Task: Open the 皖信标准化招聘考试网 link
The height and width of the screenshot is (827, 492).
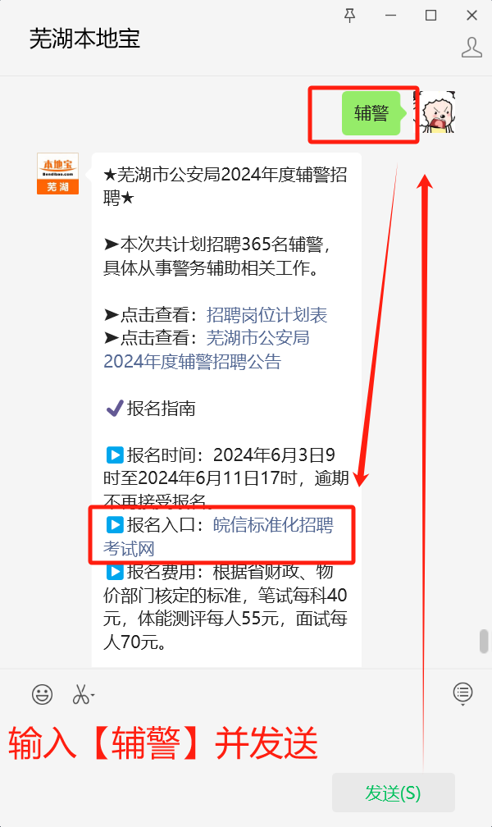Action: click(273, 525)
